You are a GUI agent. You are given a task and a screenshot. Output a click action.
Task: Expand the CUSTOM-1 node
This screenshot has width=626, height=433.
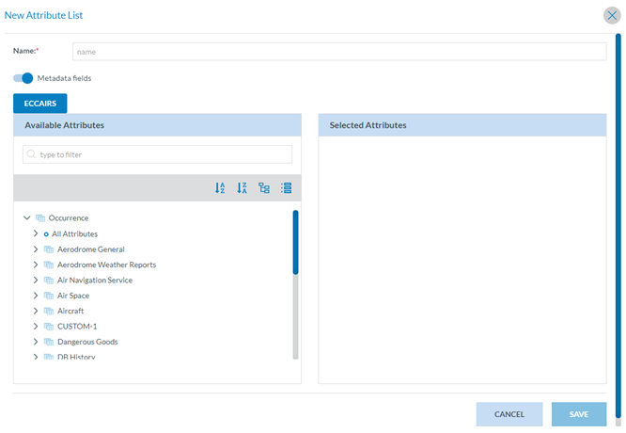[36, 327]
